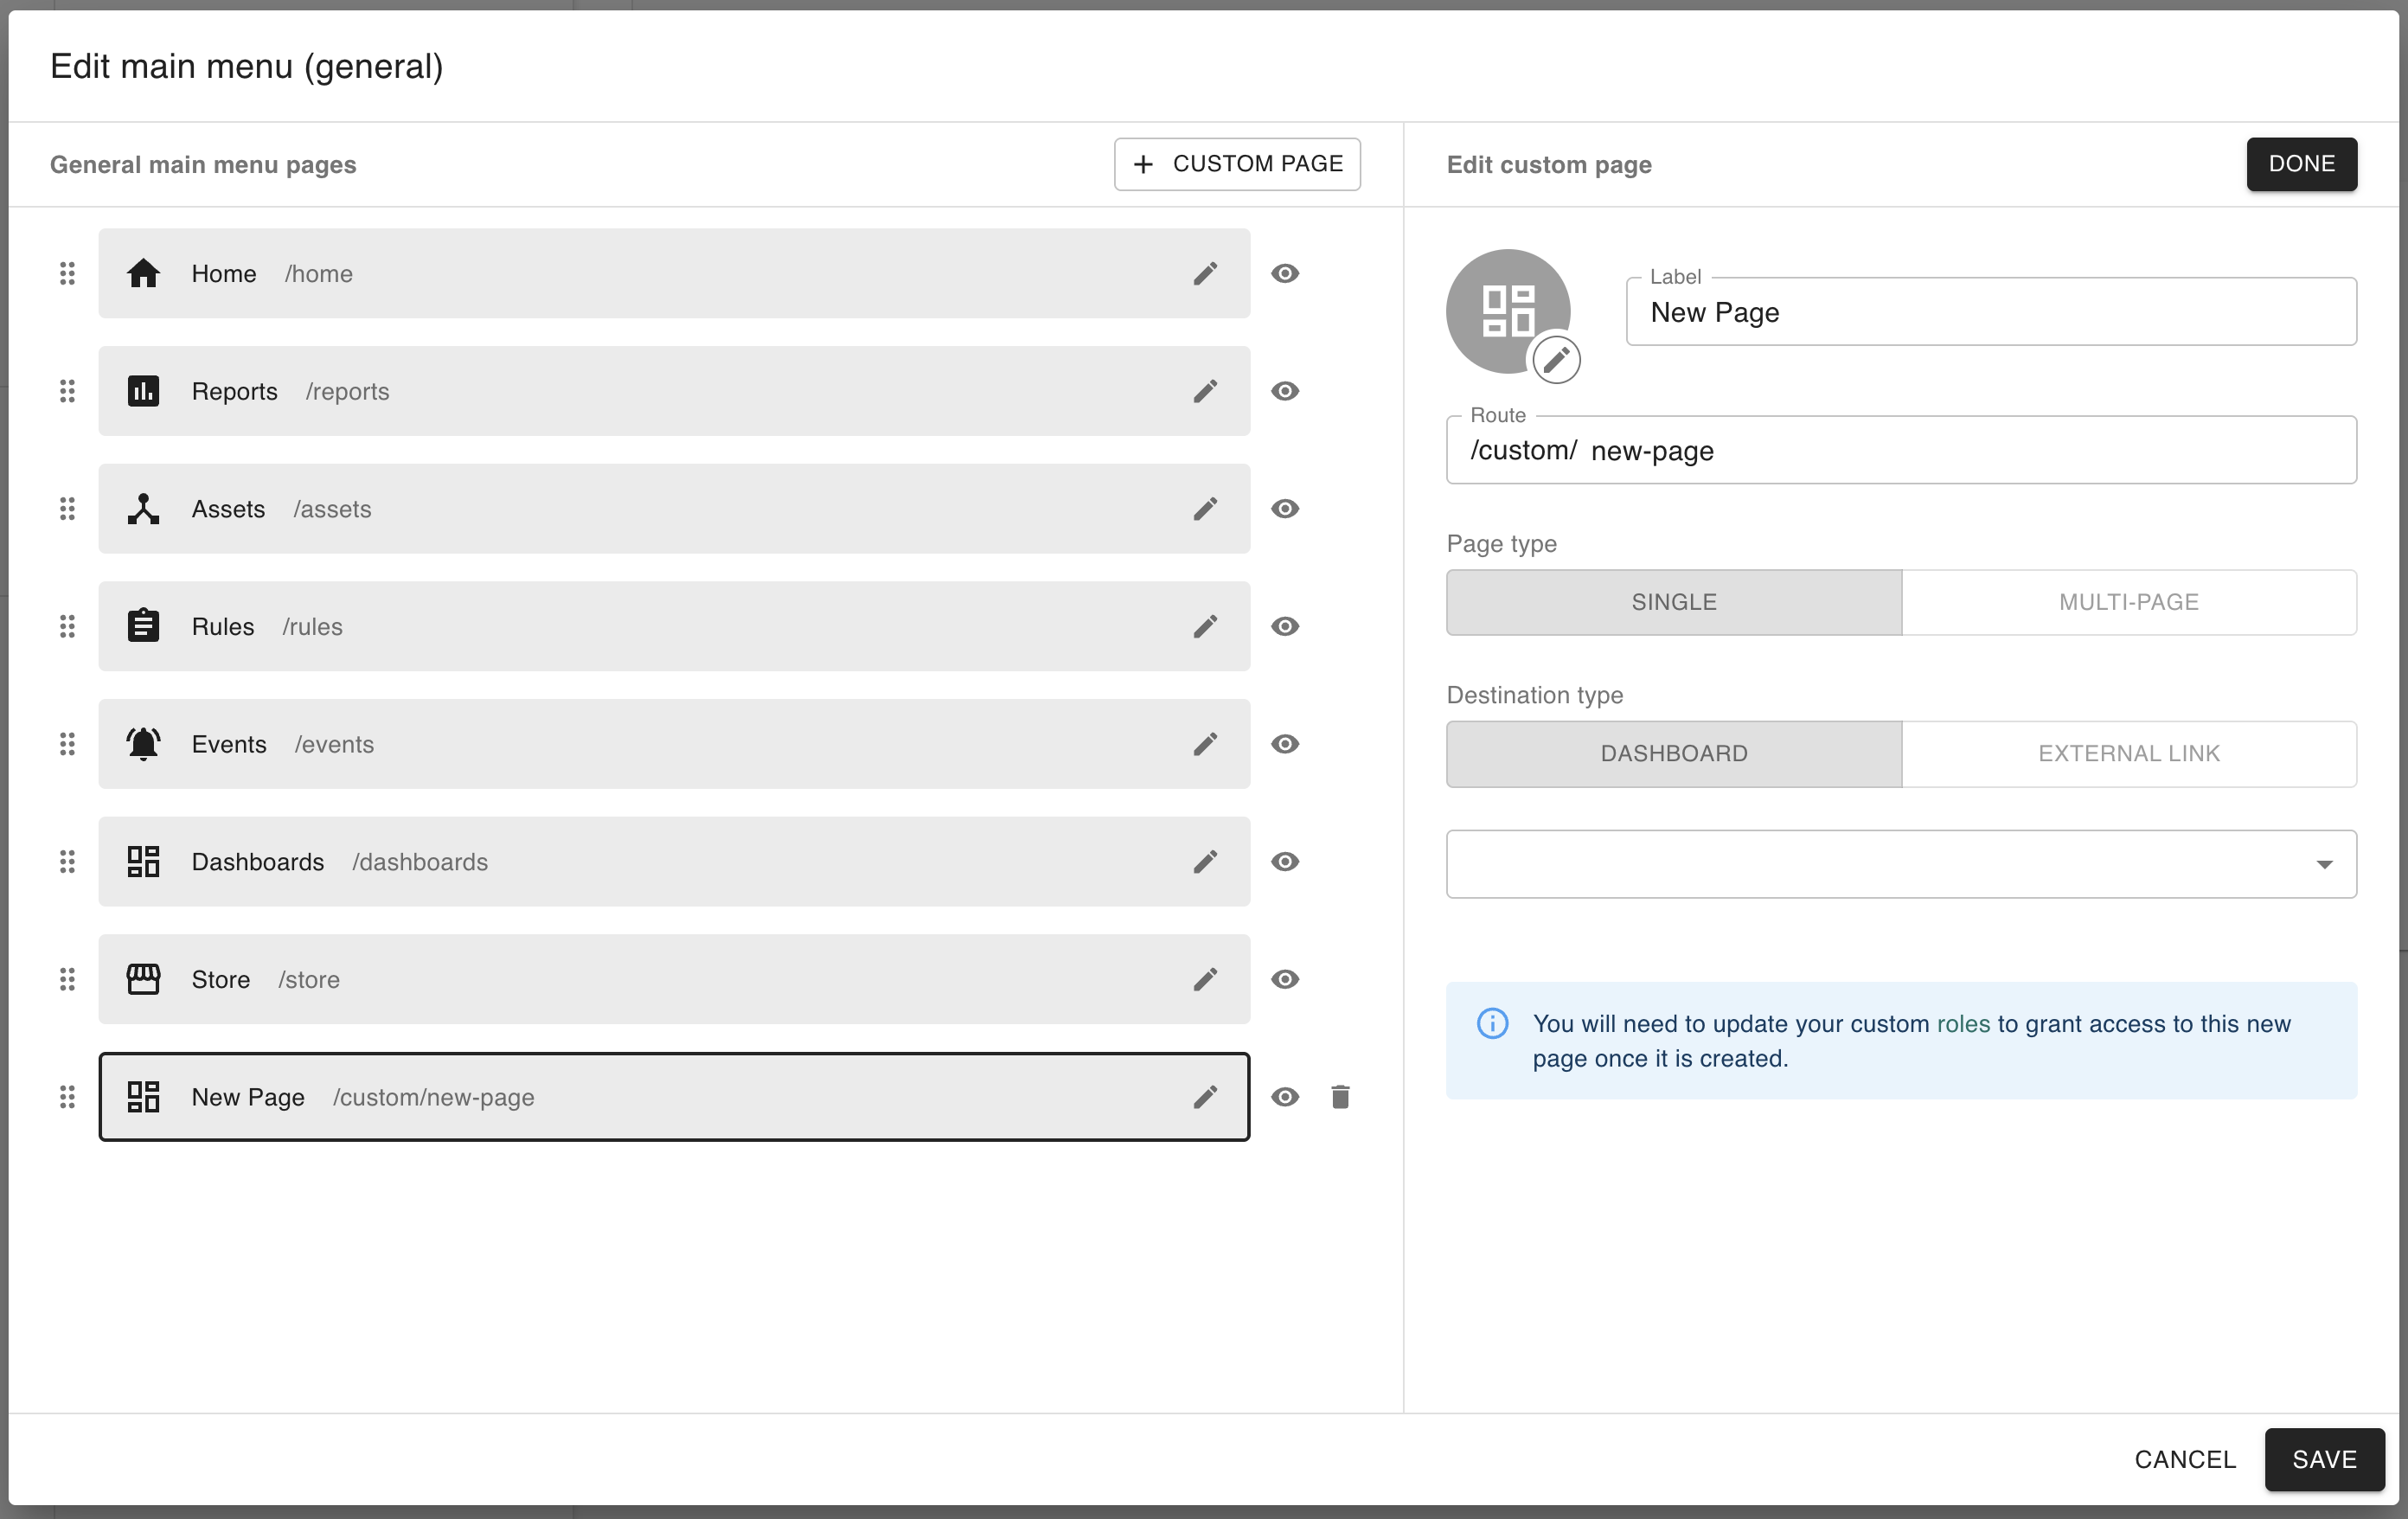Change the page icon via the pencil badge
2408x1519 pixels.
pyautogui.click(x=1556, y=359)
